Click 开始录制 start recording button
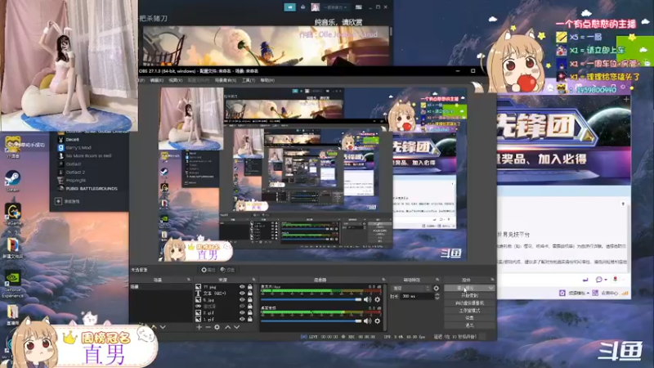The width and height of the screenshot is (654, 368). pyautogui.click(x=469, y=295)
